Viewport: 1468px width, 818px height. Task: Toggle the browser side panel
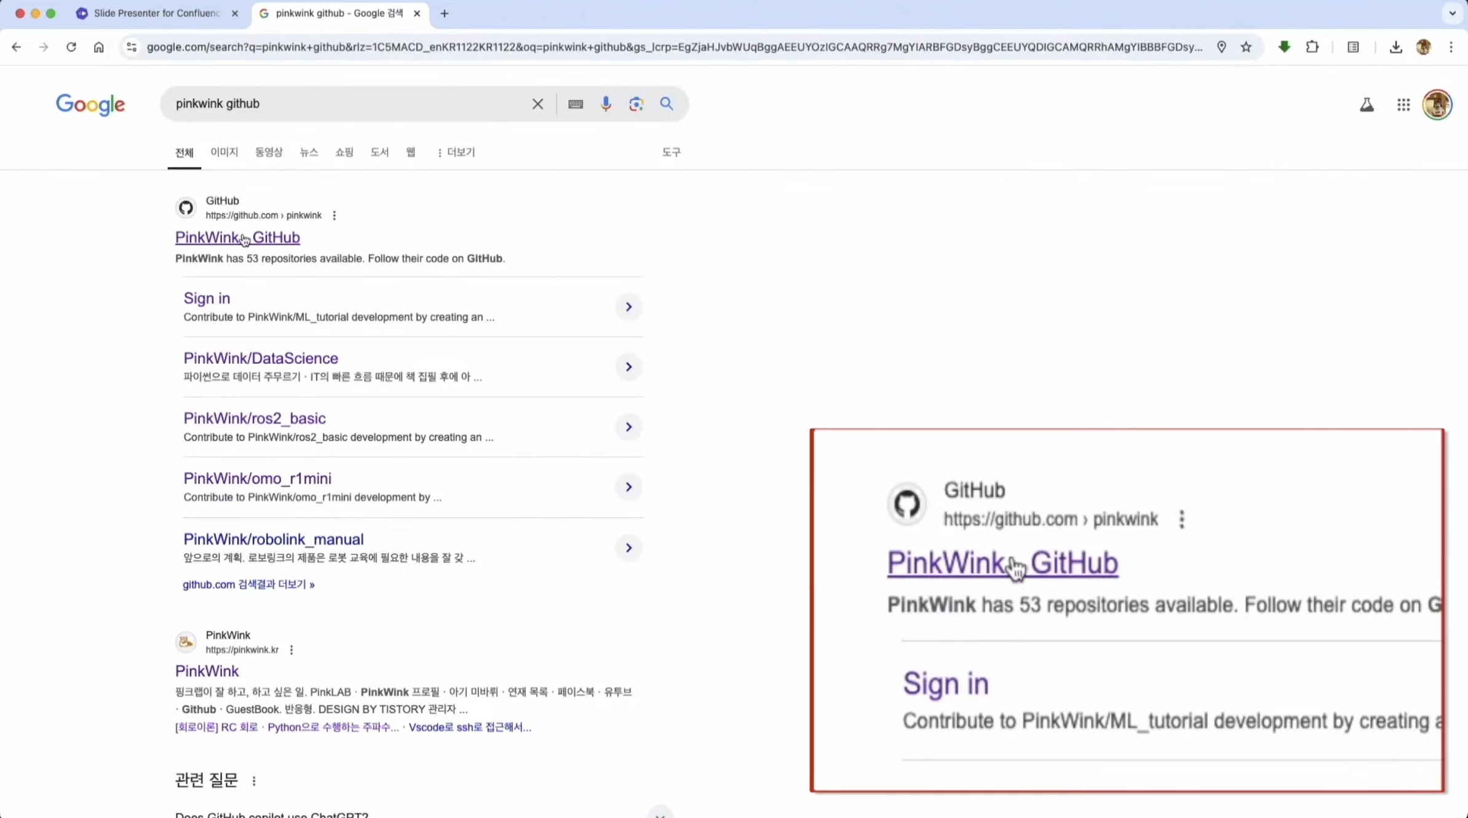[1353, 47]
